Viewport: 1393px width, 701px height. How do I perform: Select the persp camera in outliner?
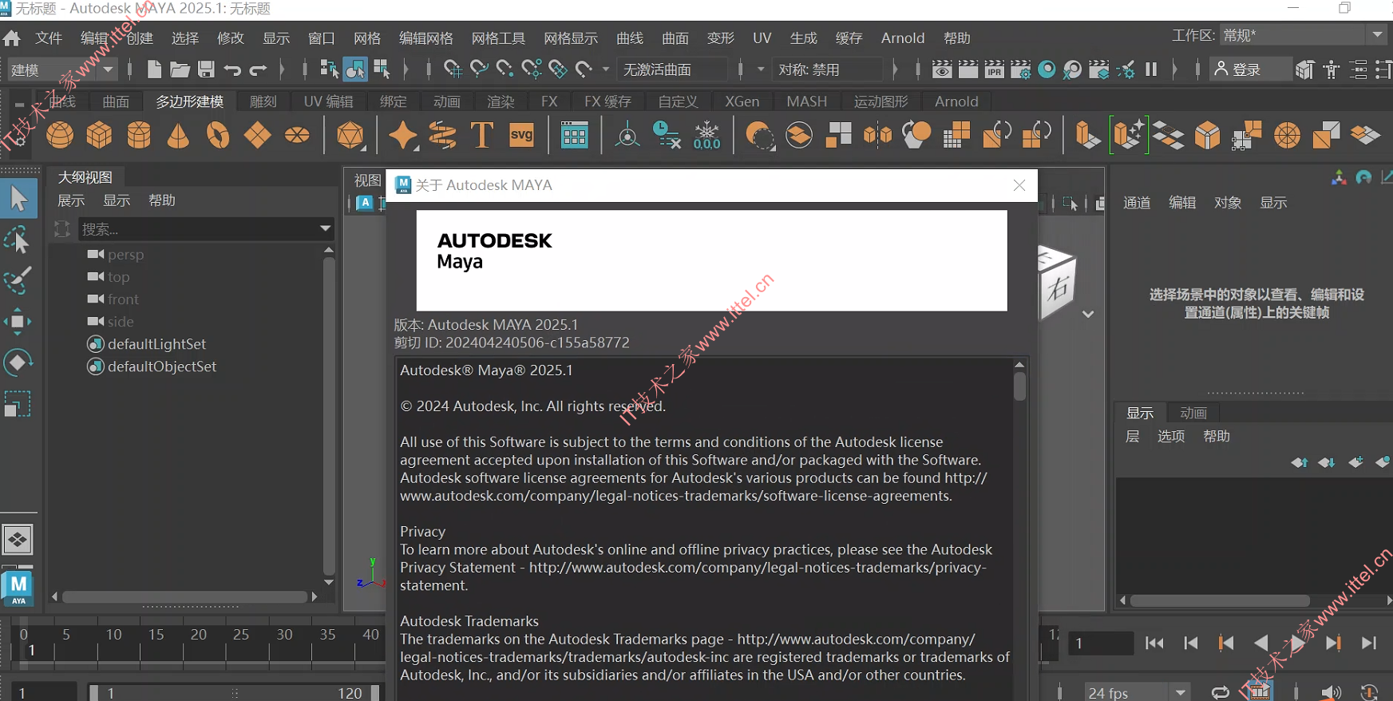[126, 255]
